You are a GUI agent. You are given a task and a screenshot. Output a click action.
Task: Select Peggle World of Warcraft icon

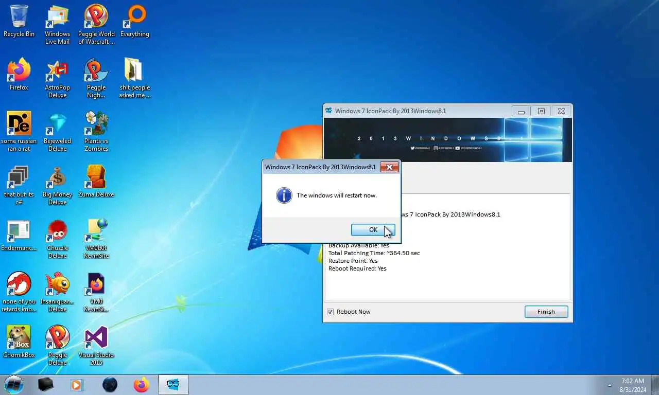click(96, 25)
